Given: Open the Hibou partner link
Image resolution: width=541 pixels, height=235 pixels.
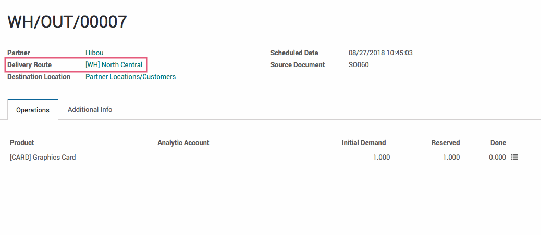Looking at the screenshot, I should point(94,53).
